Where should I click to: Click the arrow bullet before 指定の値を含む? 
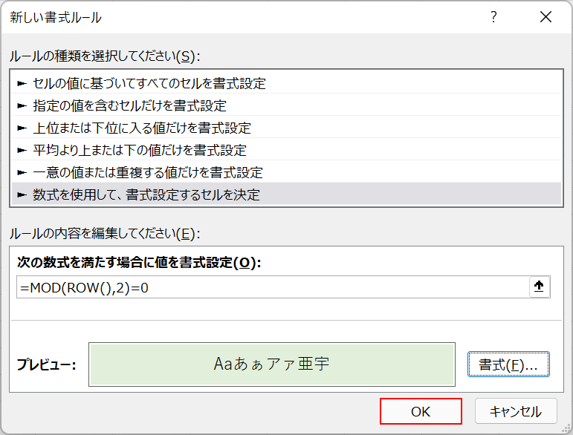tap(22, 106)
